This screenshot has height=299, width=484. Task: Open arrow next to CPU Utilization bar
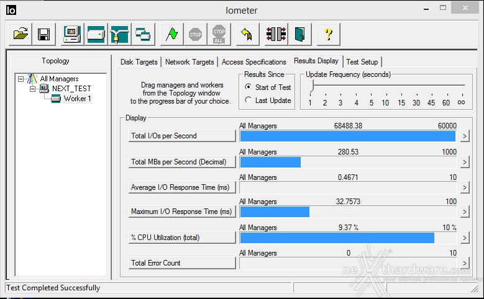click(x=465, y=238)
